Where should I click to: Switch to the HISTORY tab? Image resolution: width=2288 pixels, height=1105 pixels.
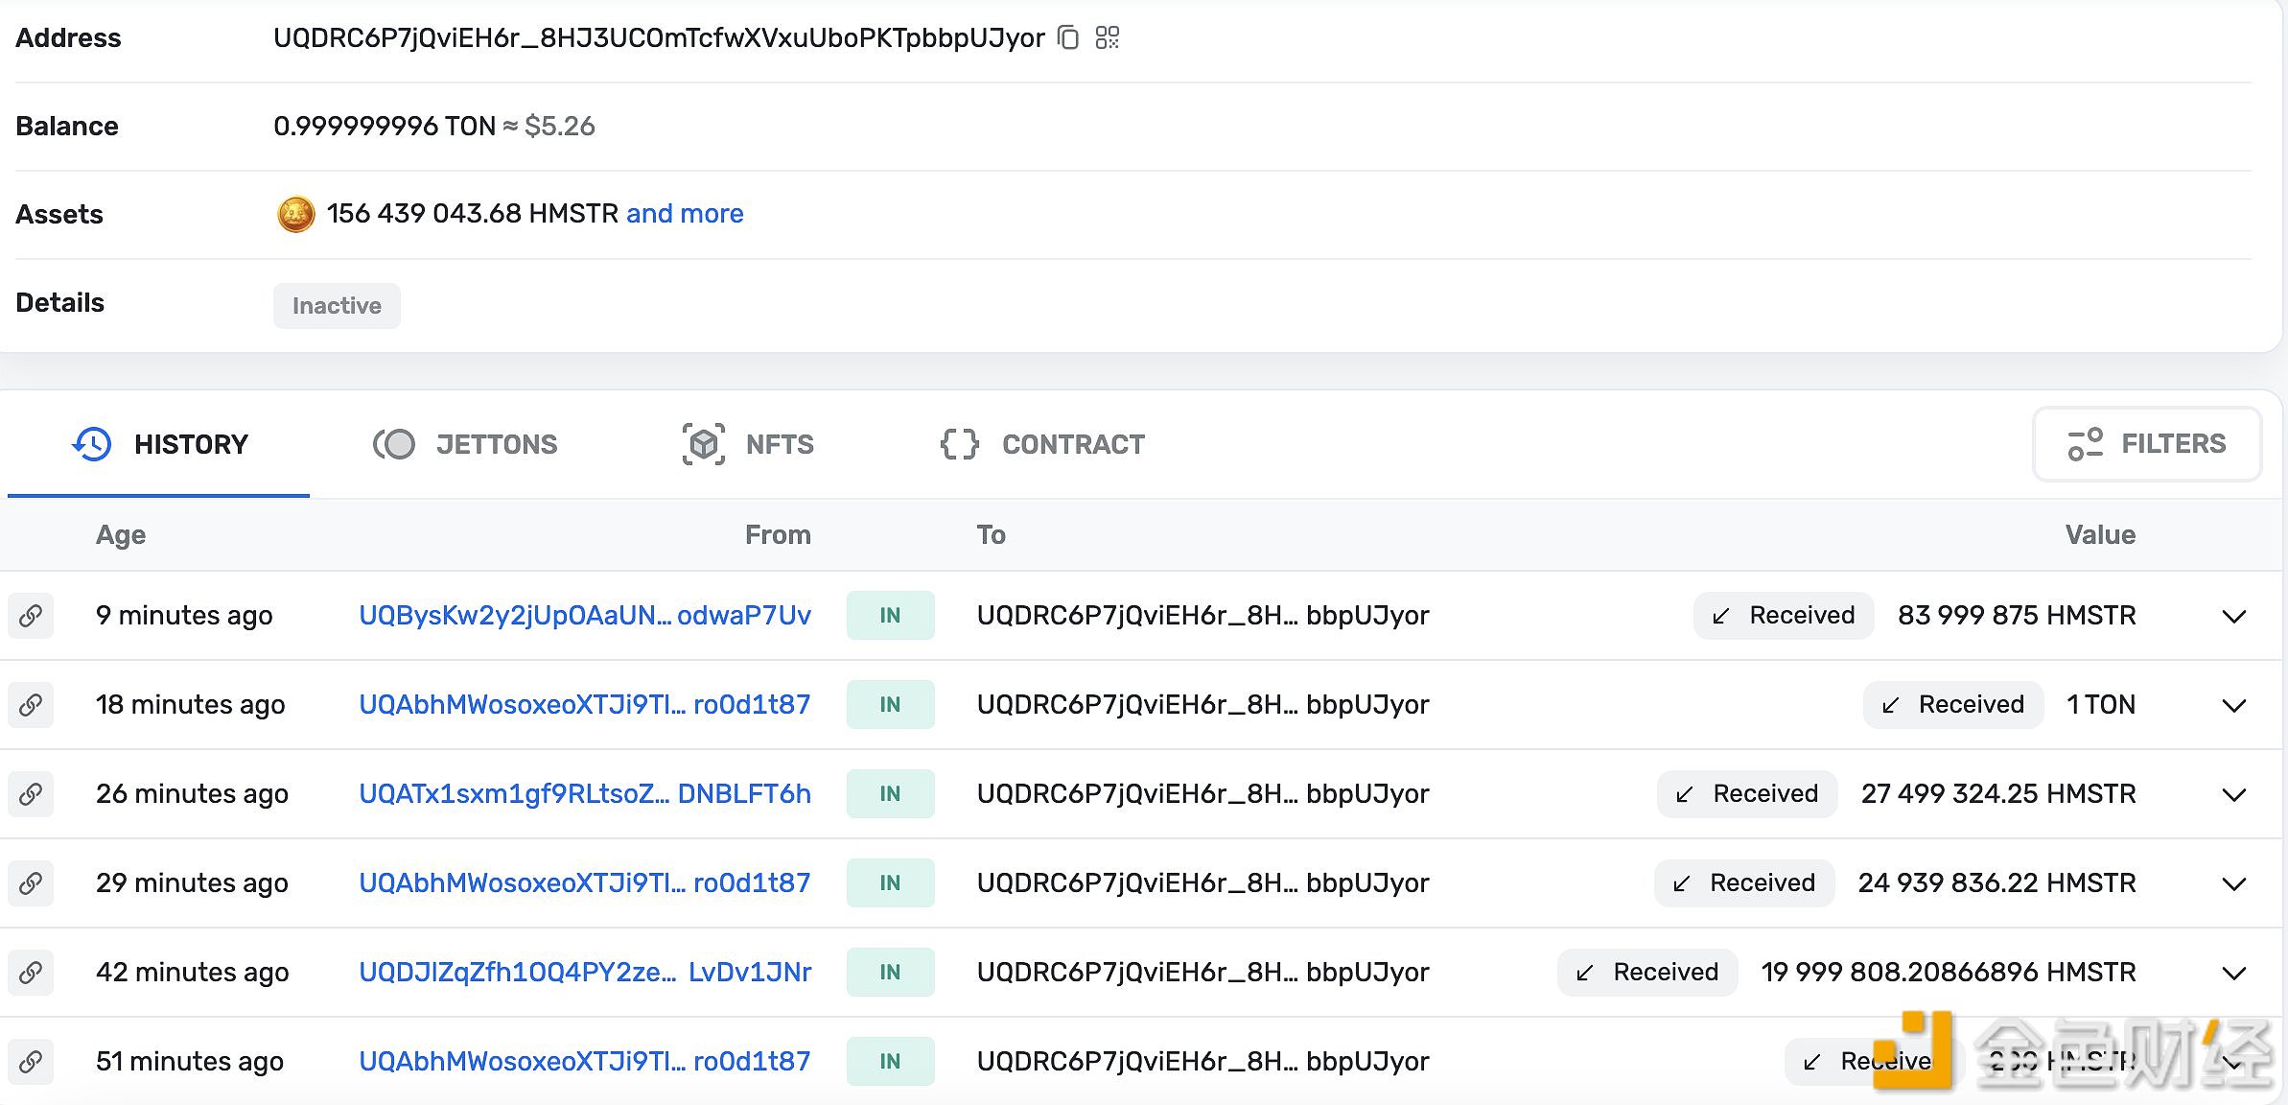coord(159,444)
